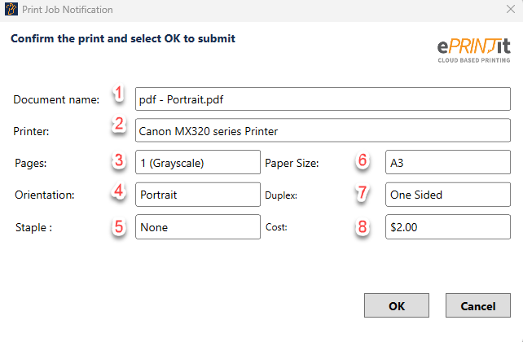Click the Orientation field showing Portrait
The image size is (523, 342).
pyautogui.click(x=197, y=195)
